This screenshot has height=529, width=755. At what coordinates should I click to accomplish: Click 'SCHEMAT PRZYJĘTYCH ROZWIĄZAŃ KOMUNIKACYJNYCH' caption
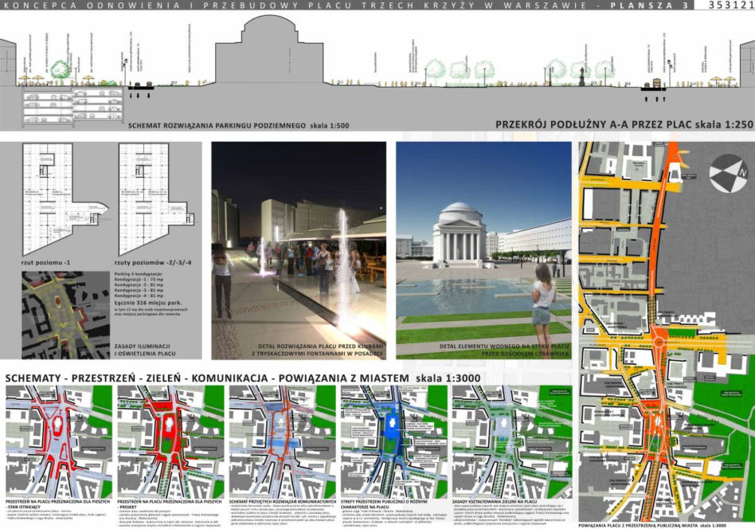[x=283, y=502]
